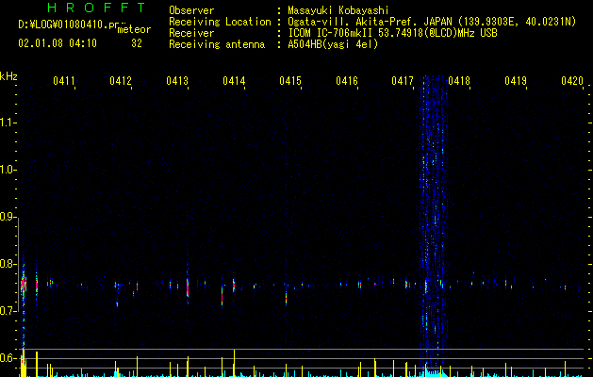Click the 0417 time marker

click(403, 80)
